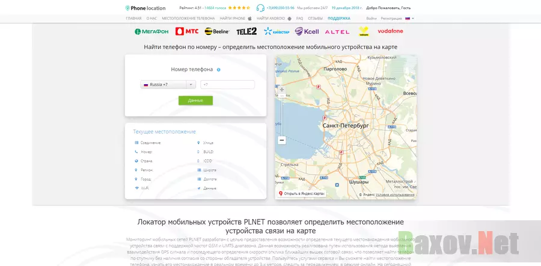Viewport: 541px width, 266px height.
Task: Open the НАЙТИ IPHONE menu item
Action: pyautogui.click(x=233, y=18)
